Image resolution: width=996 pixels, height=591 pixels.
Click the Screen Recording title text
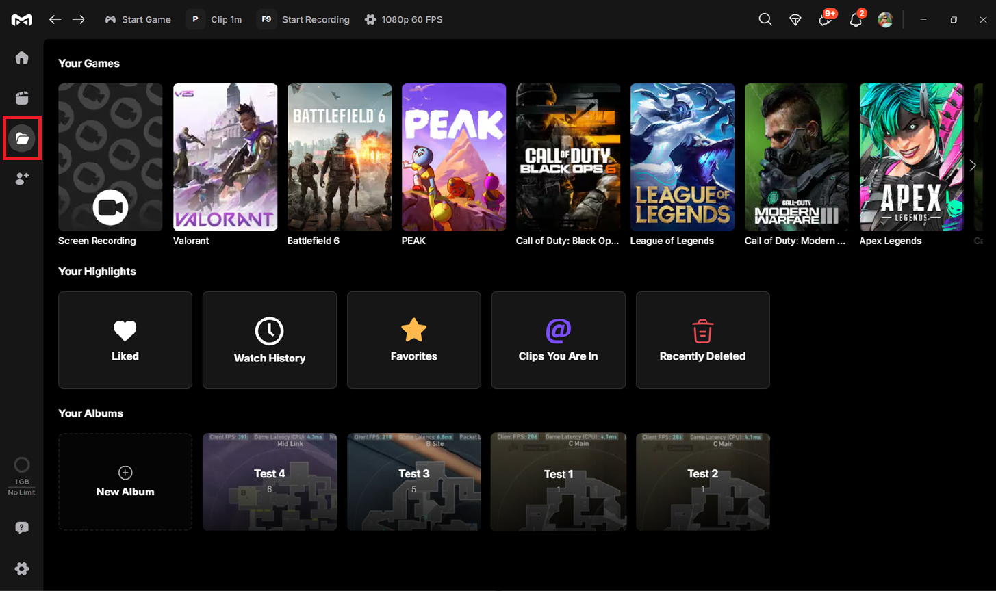click(97, 241)
